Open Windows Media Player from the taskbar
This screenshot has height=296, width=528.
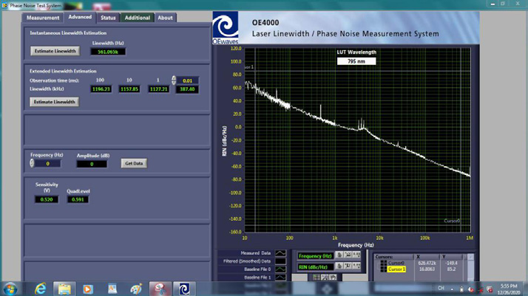[x=87, y=289]
